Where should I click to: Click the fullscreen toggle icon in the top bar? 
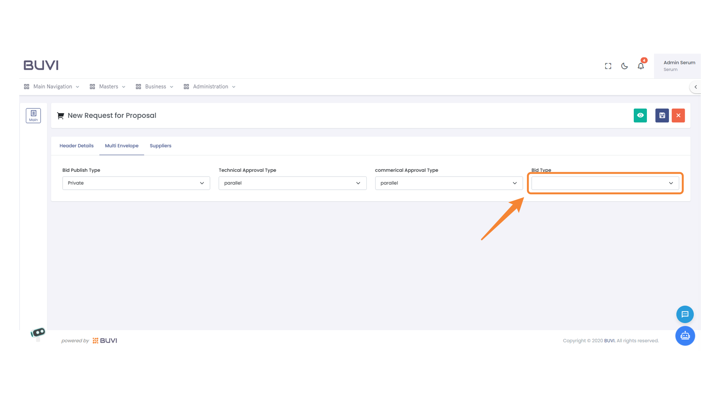point(608,66)
